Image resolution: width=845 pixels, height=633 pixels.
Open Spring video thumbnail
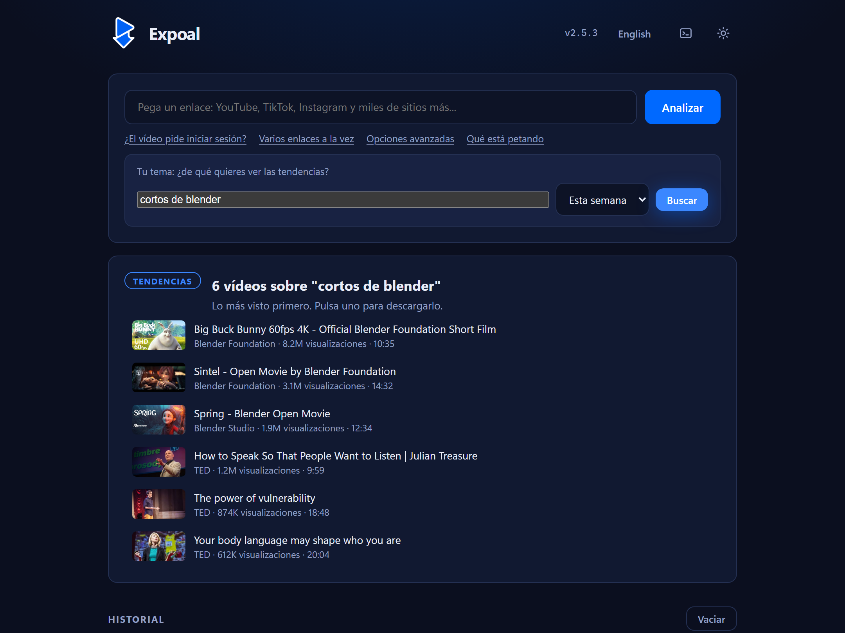[159, 420]
